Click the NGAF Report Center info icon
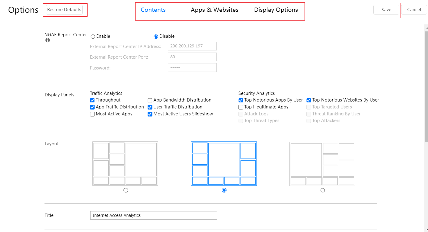 (x=48, y=40)
